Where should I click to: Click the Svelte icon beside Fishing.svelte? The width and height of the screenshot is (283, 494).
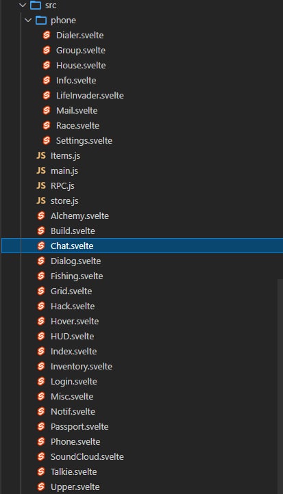pos(41,276)
